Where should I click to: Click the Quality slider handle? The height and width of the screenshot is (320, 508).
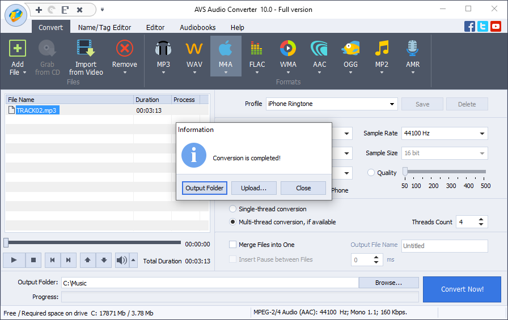click(405, 172)
